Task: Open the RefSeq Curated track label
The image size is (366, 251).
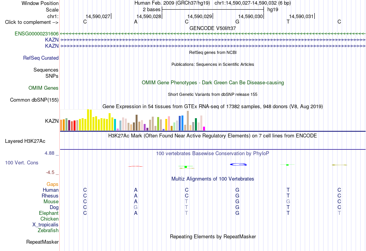Action: click(41, 58)
